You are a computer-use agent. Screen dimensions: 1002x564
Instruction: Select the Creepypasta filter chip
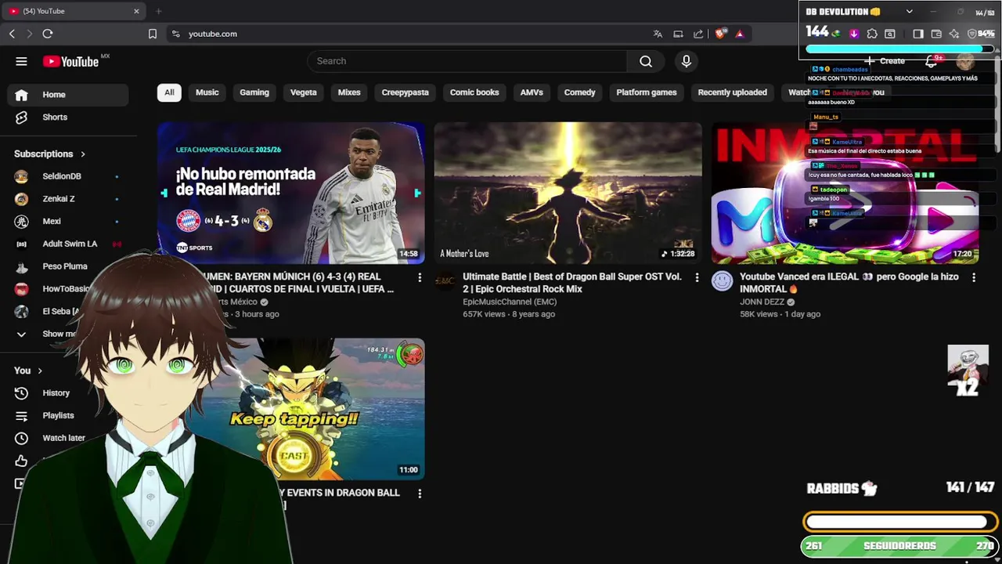tap(405, 92)
